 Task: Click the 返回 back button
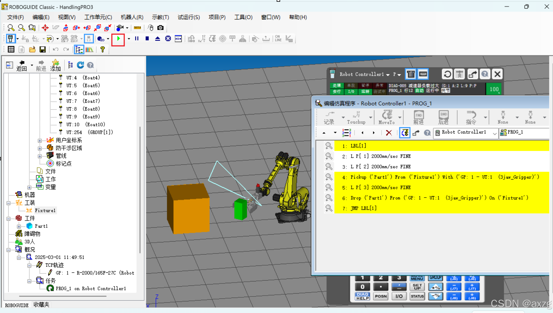(x=21, y=66)
